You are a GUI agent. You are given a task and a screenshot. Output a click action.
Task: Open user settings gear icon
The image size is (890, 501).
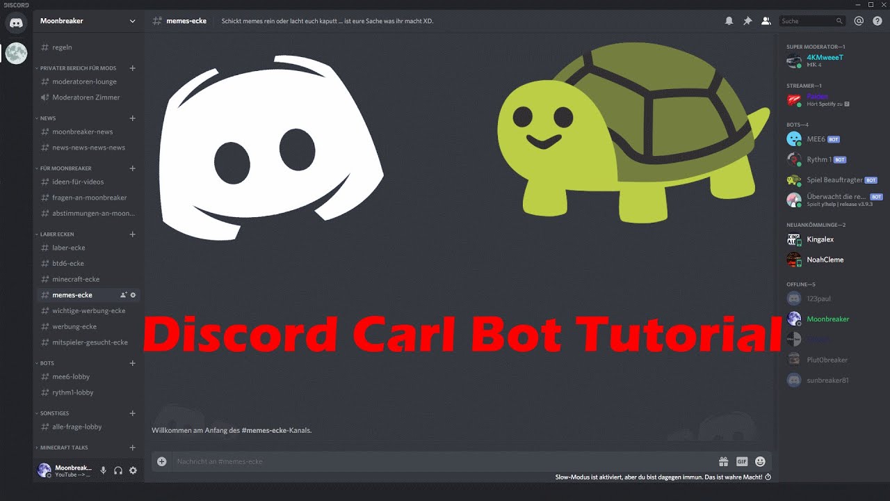tap(133, 470)
